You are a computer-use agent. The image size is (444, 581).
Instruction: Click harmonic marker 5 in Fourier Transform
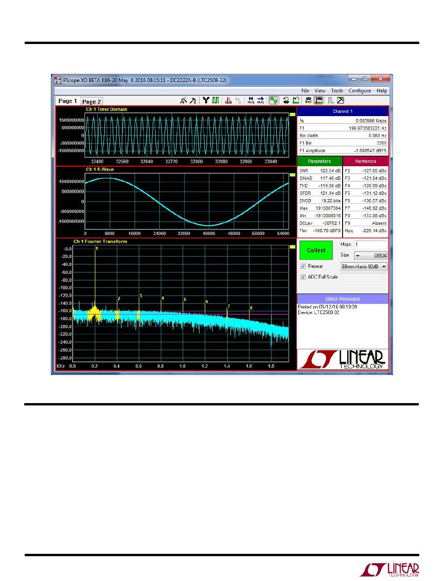185,300
